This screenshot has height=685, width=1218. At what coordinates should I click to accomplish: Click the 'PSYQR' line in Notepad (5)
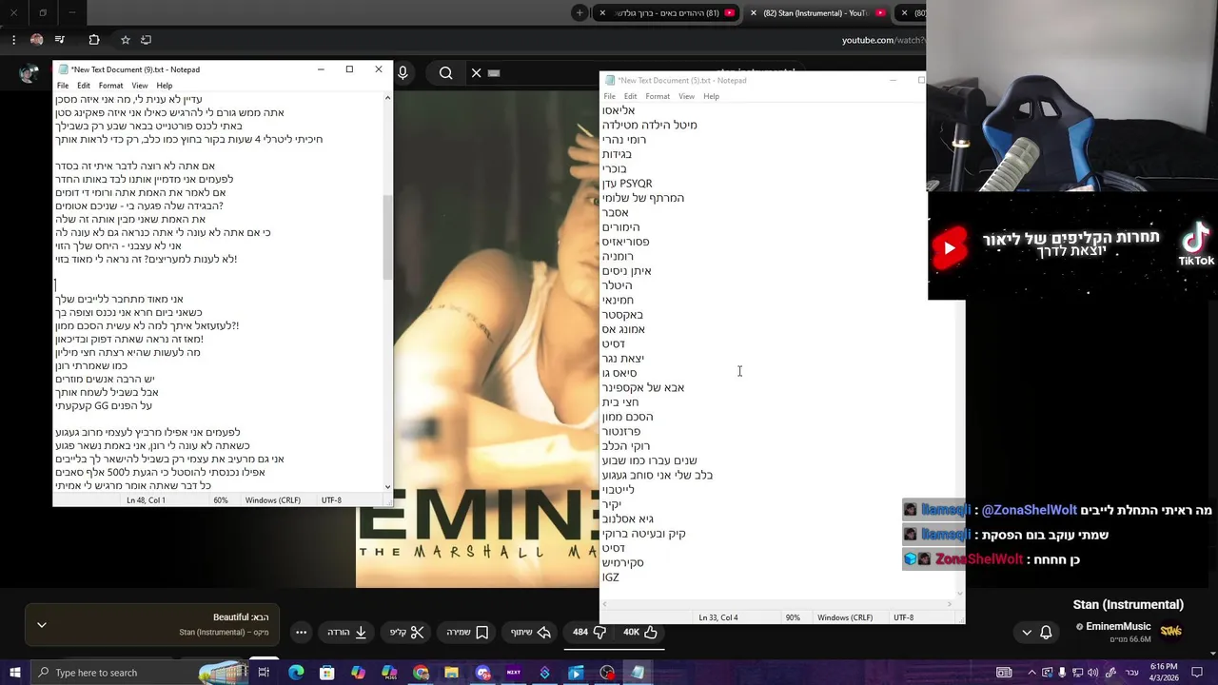[x=627, y=184]
